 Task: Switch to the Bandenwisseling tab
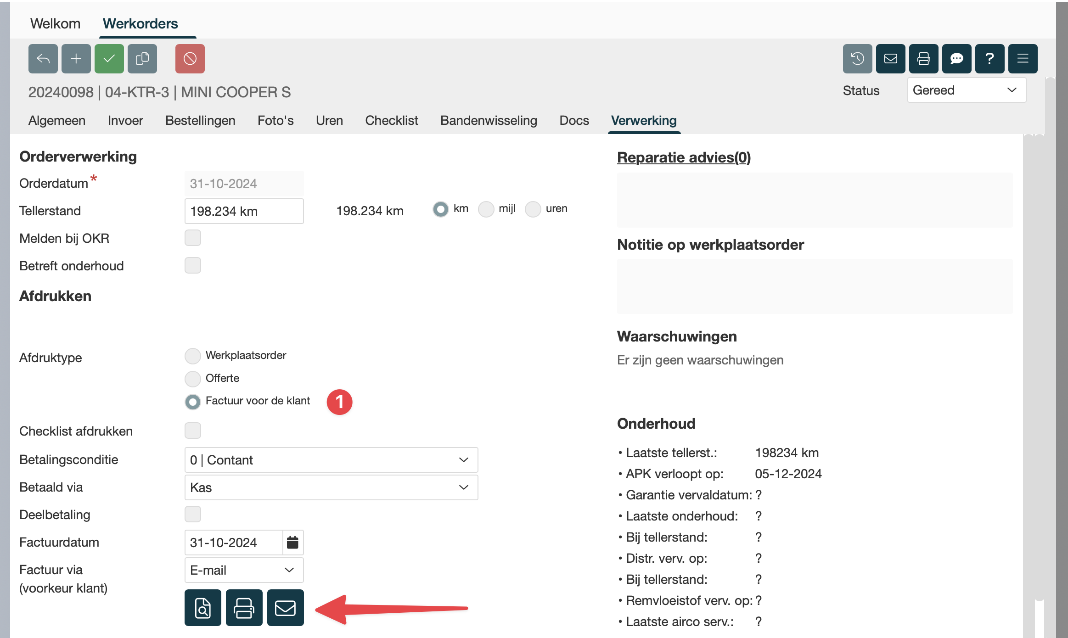(x=489, y=120)
